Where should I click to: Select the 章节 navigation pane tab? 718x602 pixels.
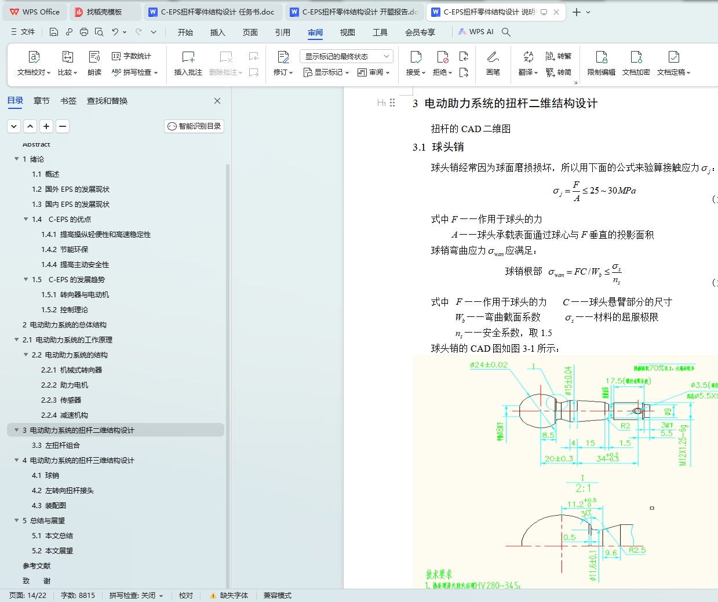(x=42, y=101)
